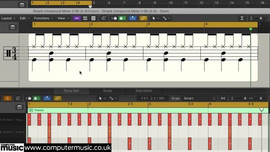This screenshot has height=152, width=270.
Task: Open pointer tool menu arrow in Score window
Action: click(158, 18)
